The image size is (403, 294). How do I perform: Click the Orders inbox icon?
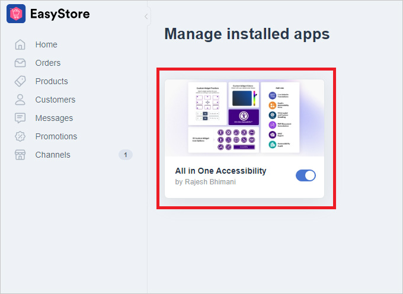20,63
